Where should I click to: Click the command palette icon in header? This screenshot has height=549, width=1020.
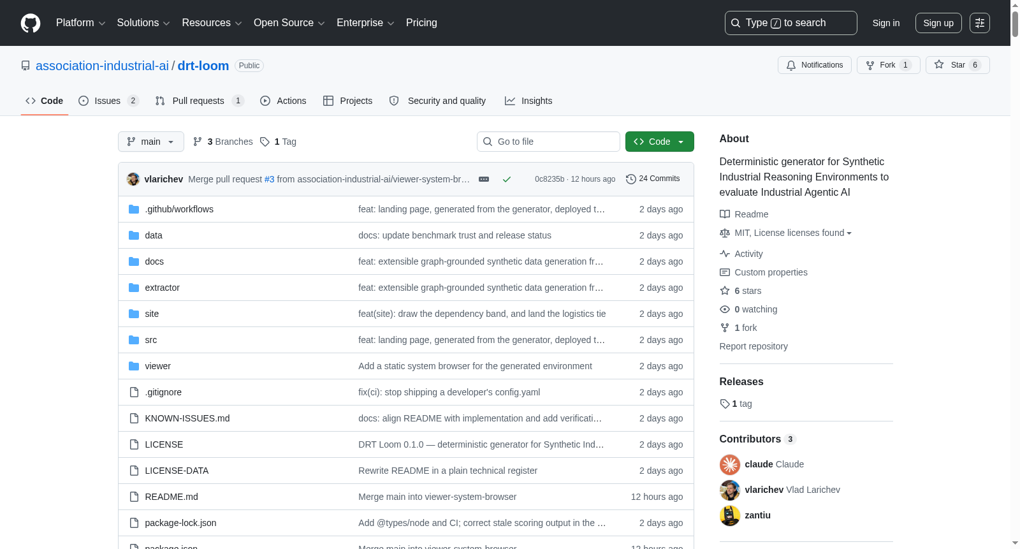[980, 23]
